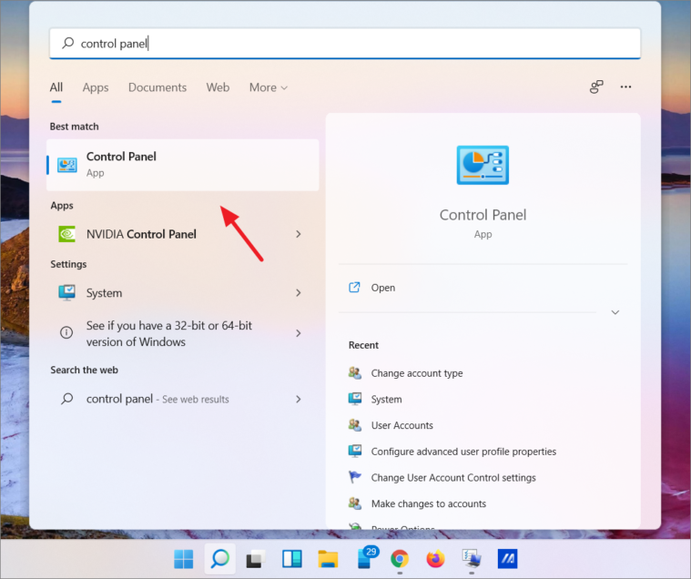The width and height of the screenshot is (691, 579).
Task: Click the 'NVIDIA Control Panel' result text
Action: coord(141,234)
